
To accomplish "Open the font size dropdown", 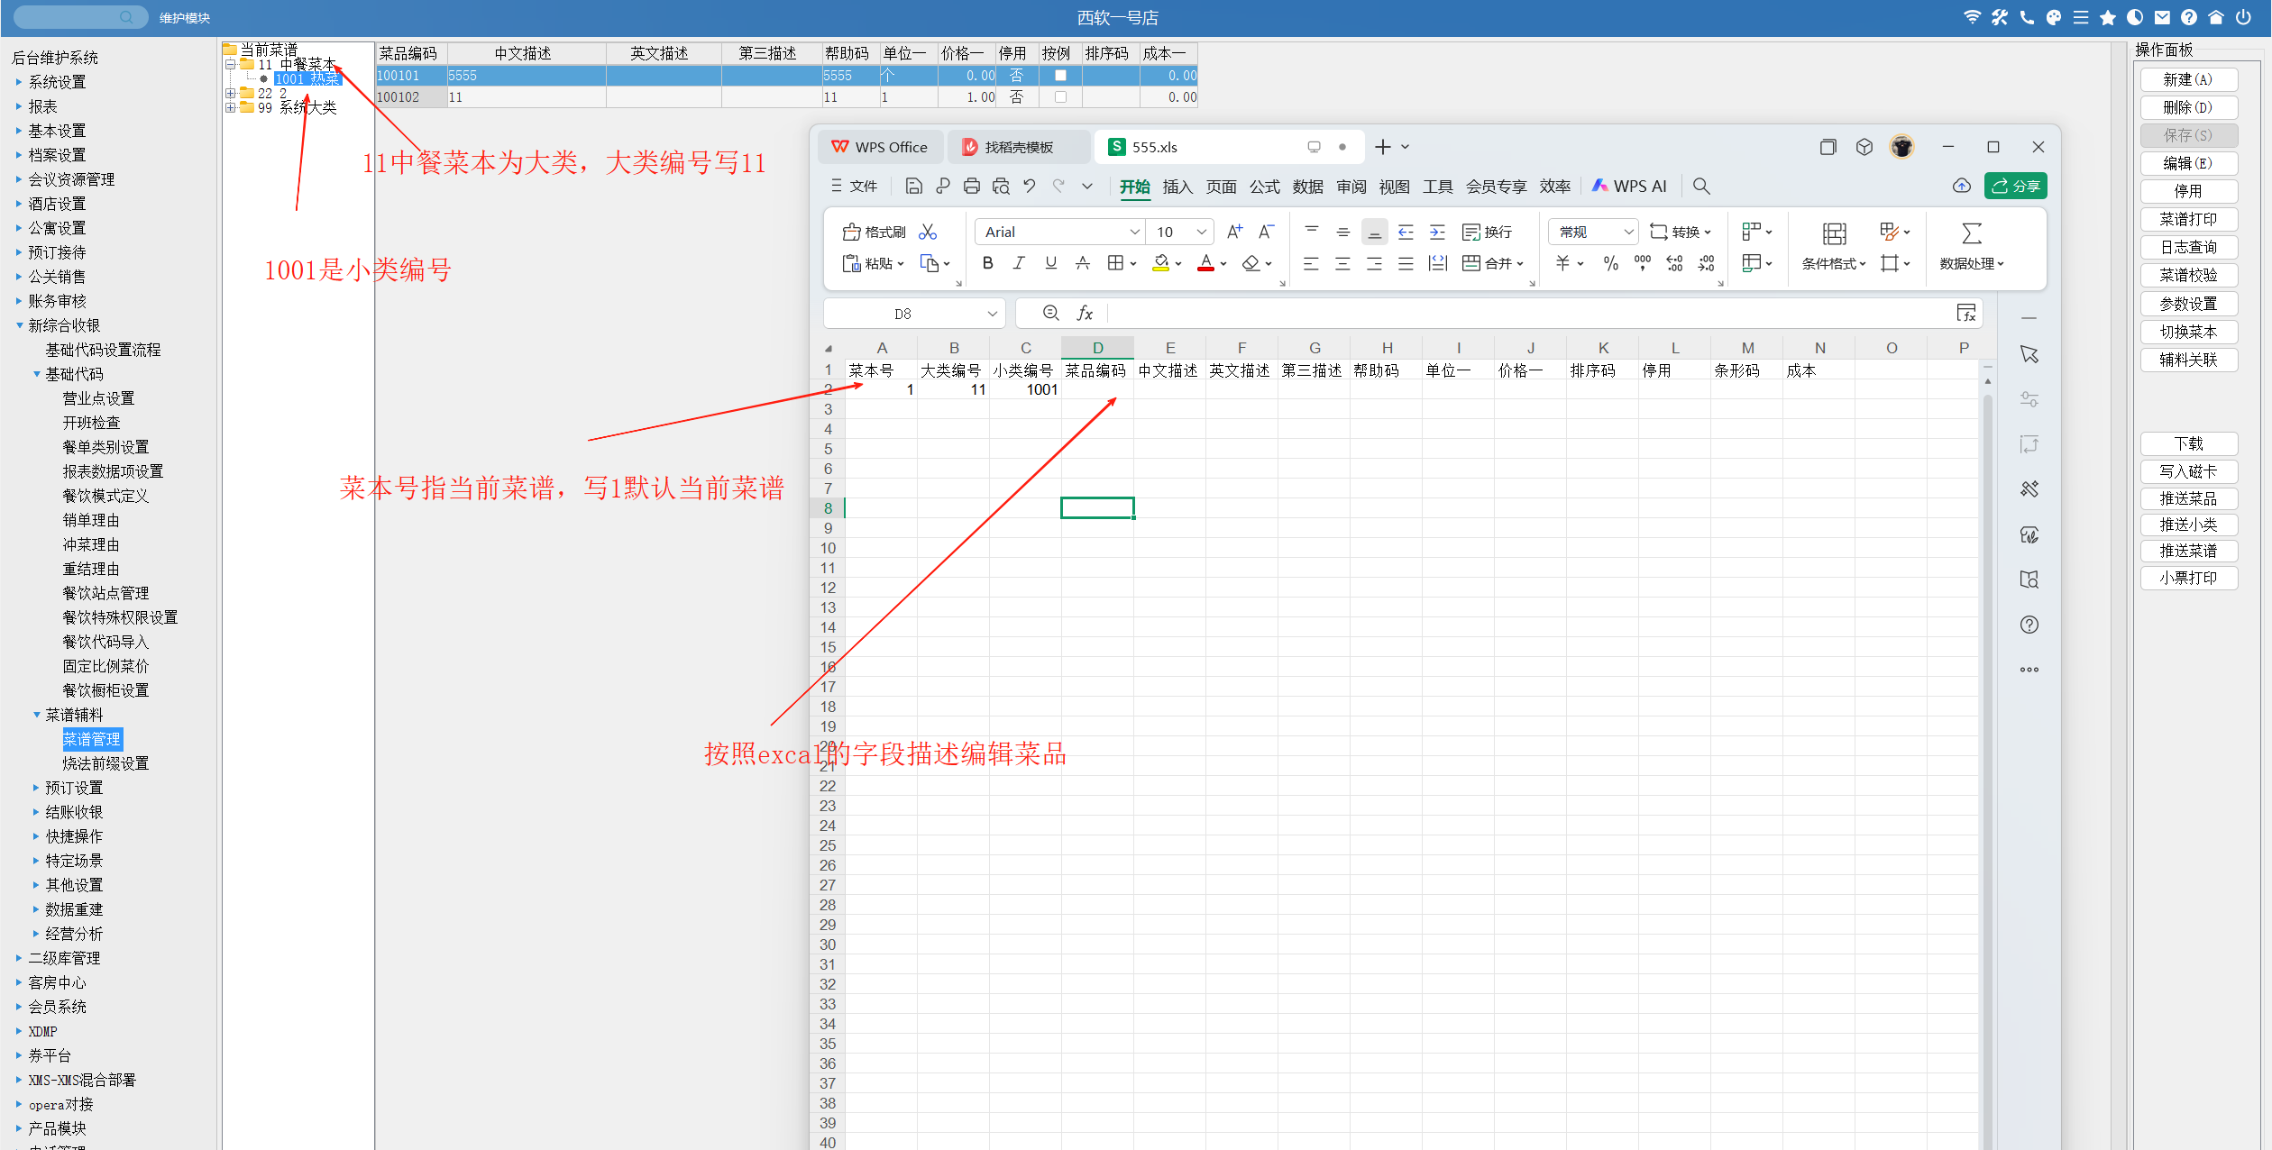I will (1201, 233).
